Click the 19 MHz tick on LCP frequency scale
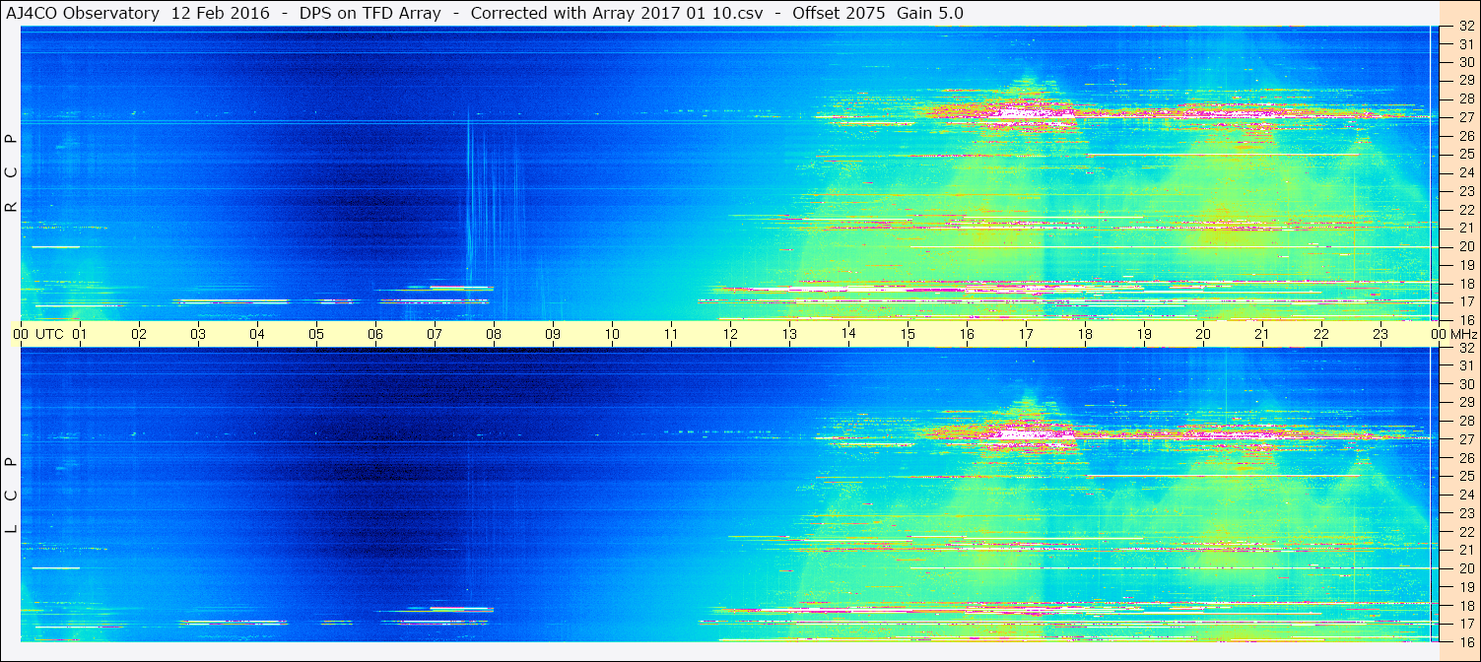 tap(1465, 587)
